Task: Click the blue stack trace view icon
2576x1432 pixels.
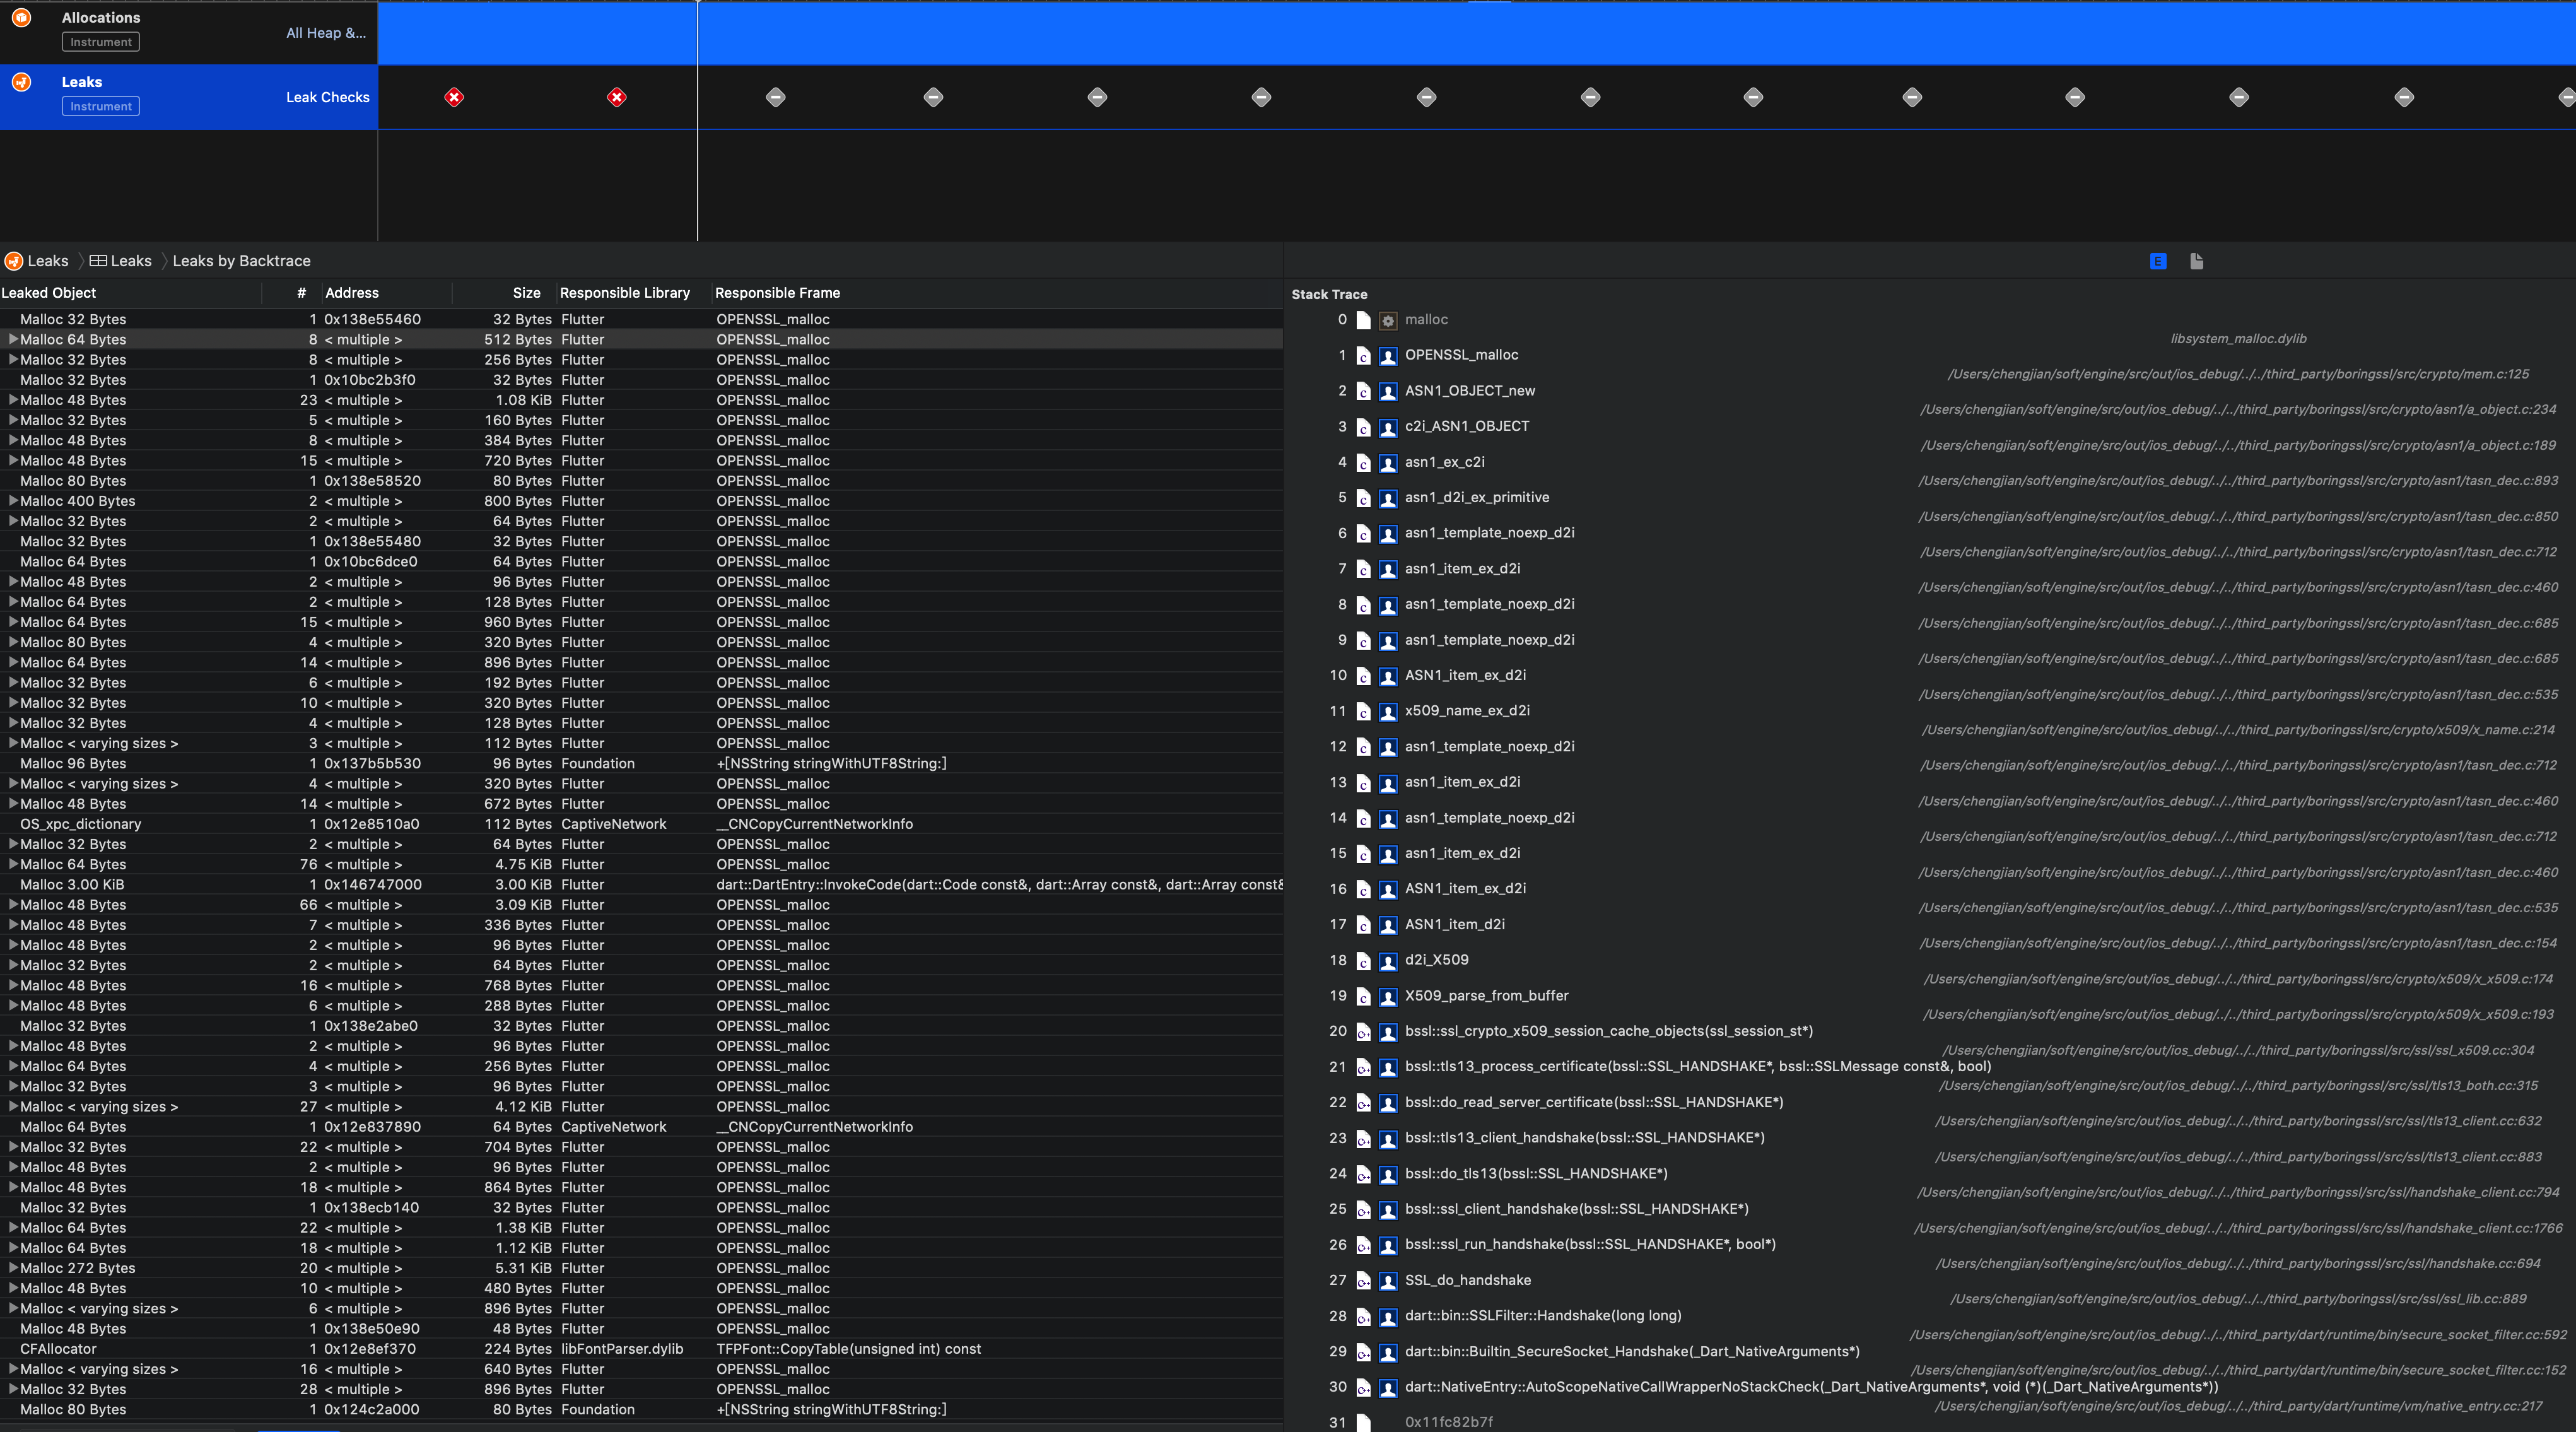Action: point(2158,261)
